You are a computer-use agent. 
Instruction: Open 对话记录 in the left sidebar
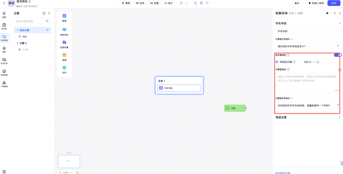point(4,61)
